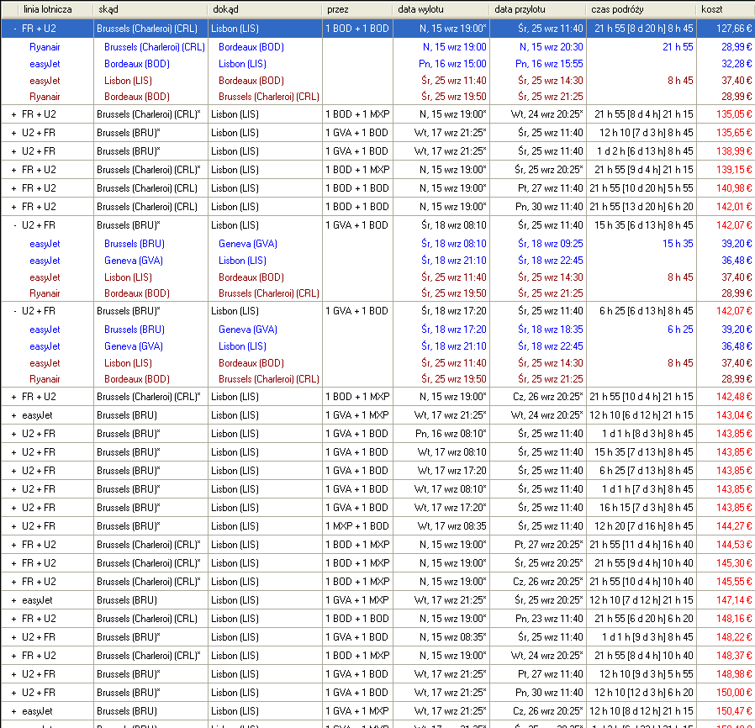Screen dimensions: 755x728
Task: Click the 150,00 € cost value
Action: click(734, 693)
